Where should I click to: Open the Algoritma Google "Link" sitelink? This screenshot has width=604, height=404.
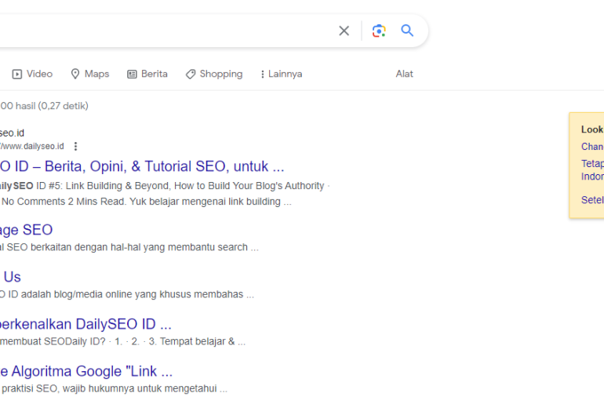86,371
